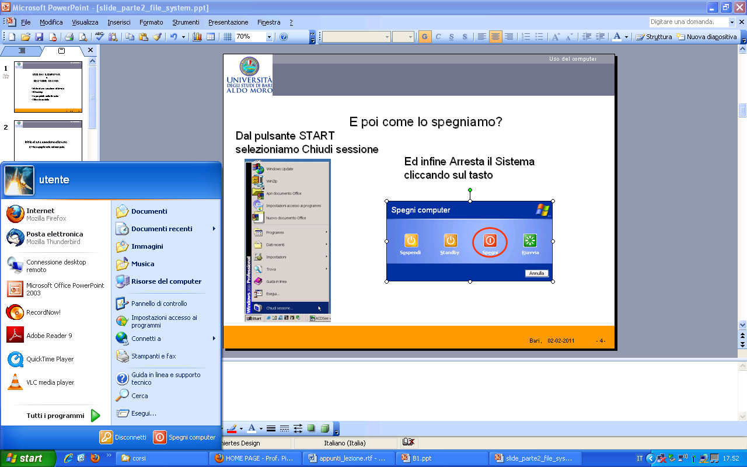
Task: Insert a chart with the chart icon
Action: (x=197, y=37)
